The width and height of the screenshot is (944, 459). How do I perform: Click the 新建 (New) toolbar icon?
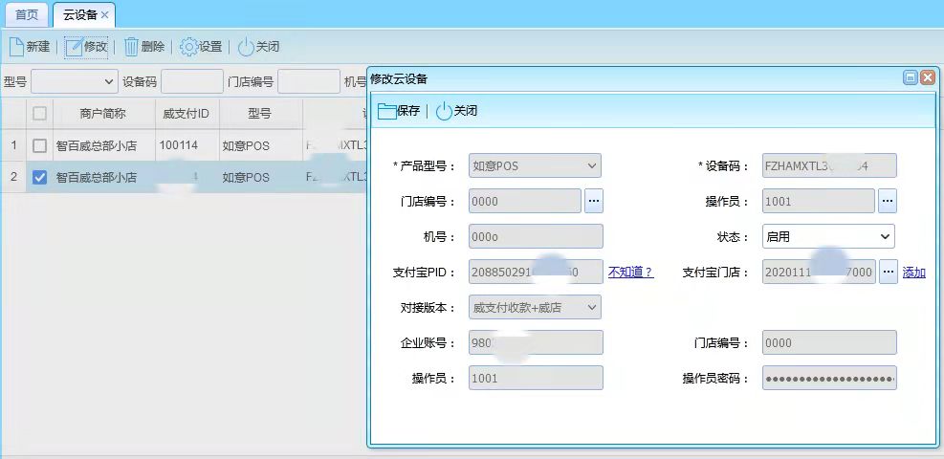coord(16,47)
